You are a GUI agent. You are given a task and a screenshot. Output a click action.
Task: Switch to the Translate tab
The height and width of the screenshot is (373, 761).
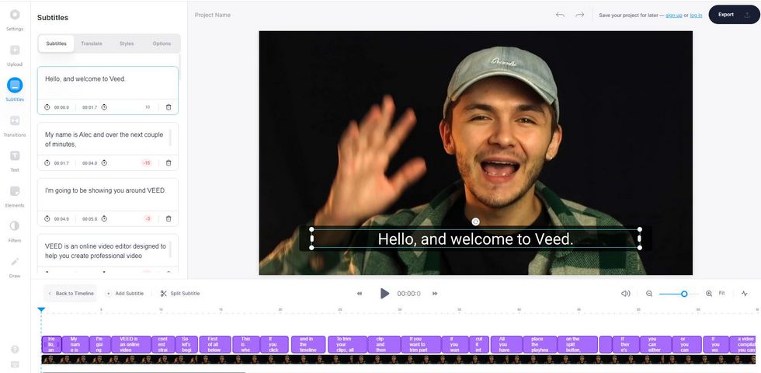pos(92,44)
